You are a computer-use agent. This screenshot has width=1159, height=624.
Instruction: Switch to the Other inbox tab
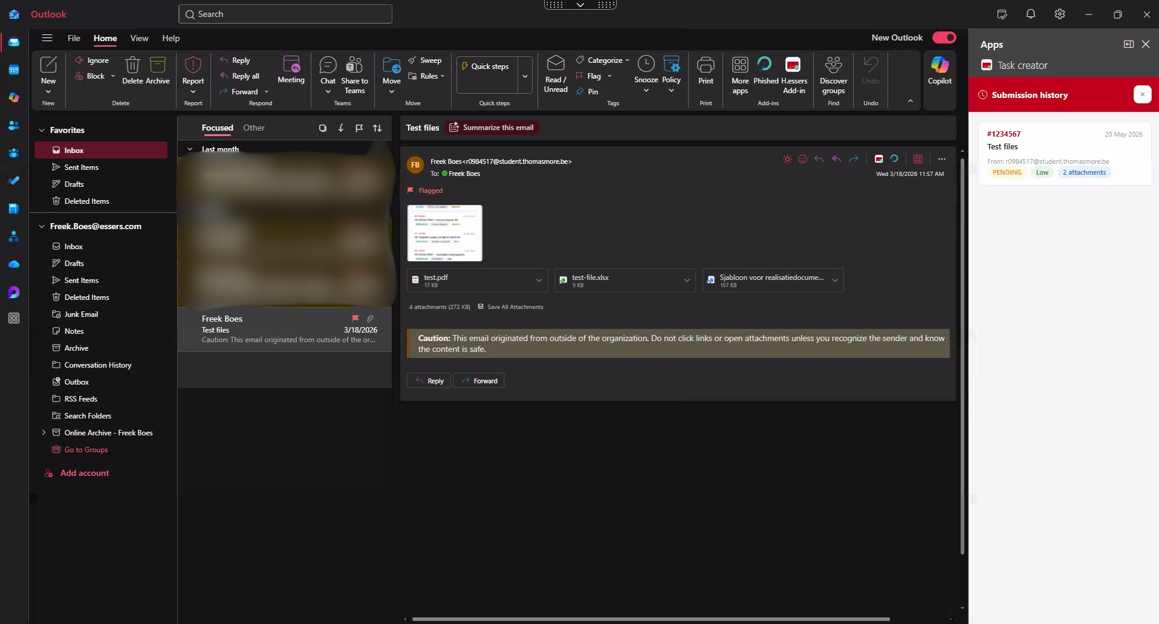254,128
